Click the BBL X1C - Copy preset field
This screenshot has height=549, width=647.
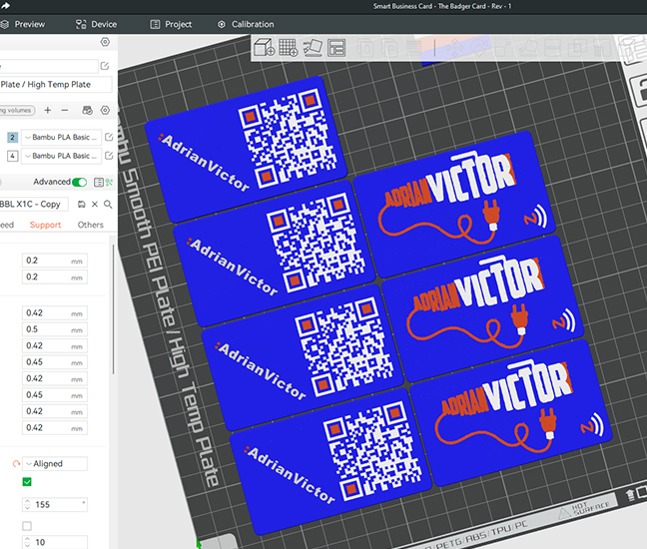pos(34,205)
